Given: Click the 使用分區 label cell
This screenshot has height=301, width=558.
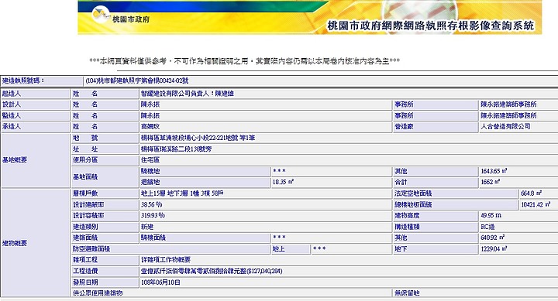Looking at the screenshot, I should click(105, 160).
